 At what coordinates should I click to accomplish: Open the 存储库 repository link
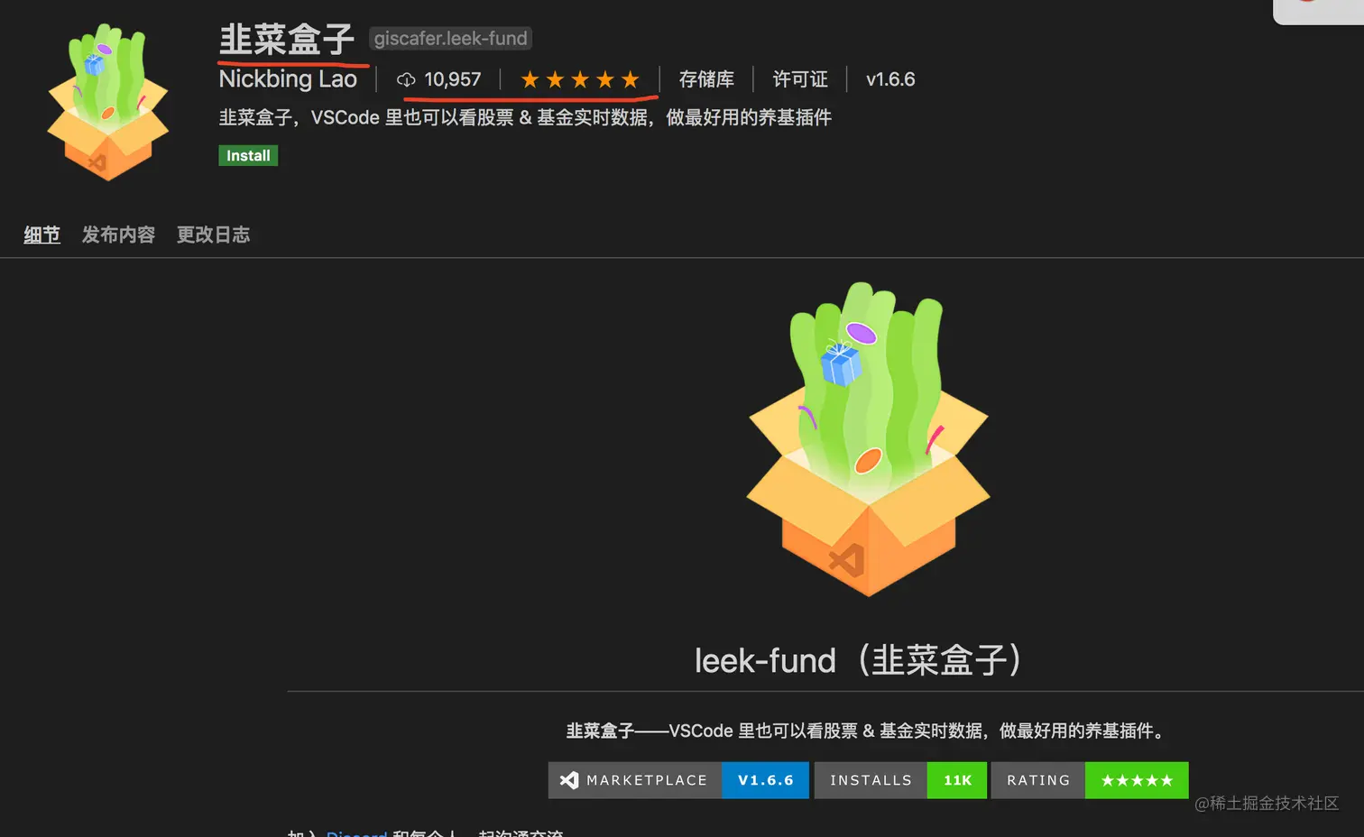click(706, 79)
